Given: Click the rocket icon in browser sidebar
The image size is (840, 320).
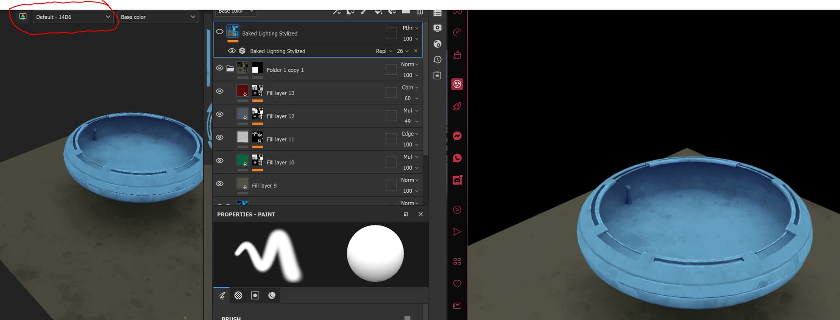Looking at the screenshot, I should pos(457,106).
